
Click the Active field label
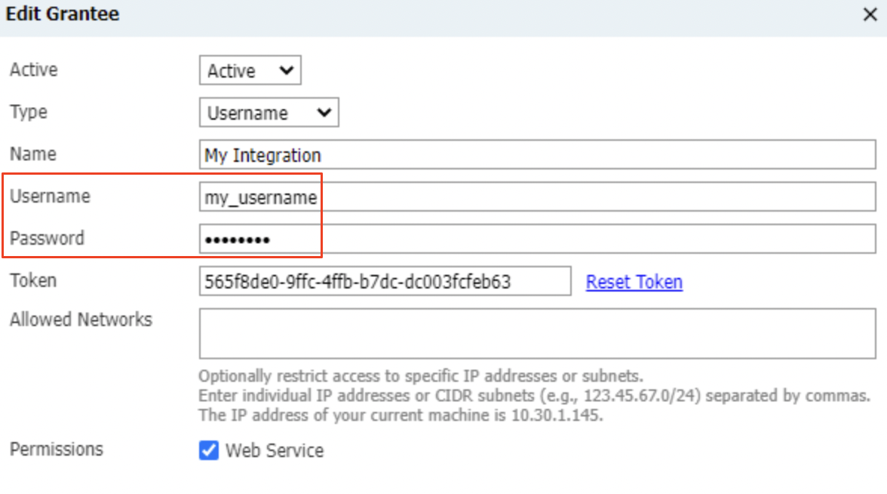[34, 70]
